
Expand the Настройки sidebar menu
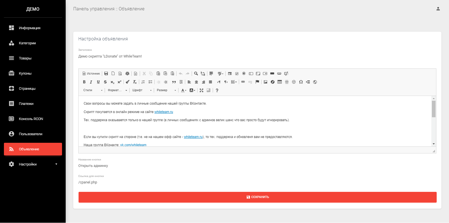pos(33,164)
